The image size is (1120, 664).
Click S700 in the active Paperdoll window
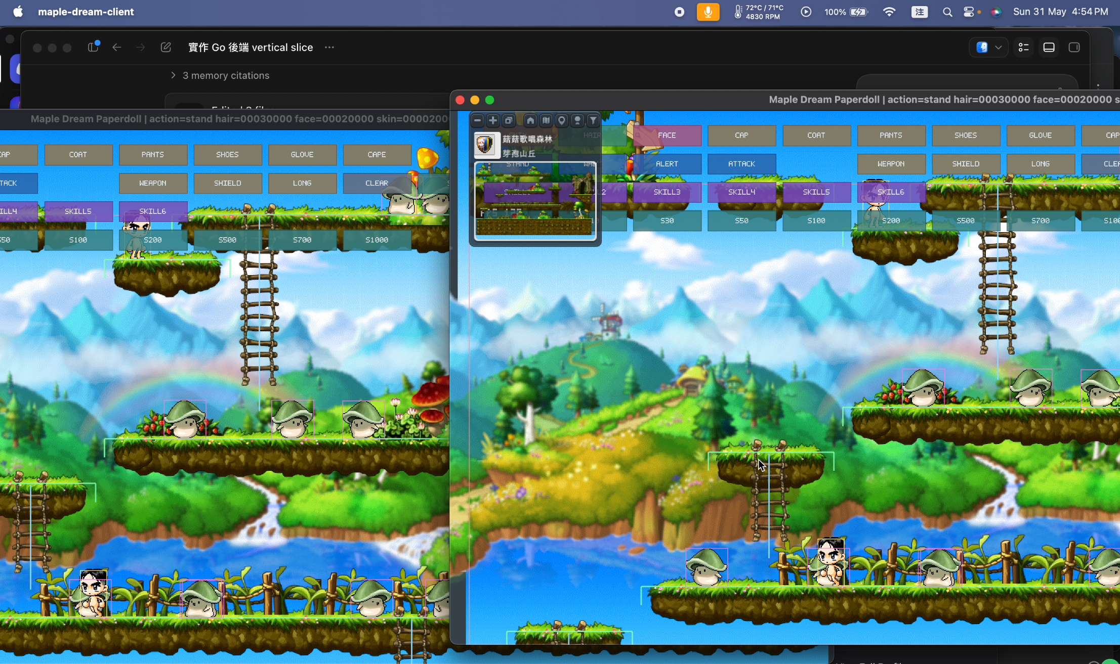1041,221
